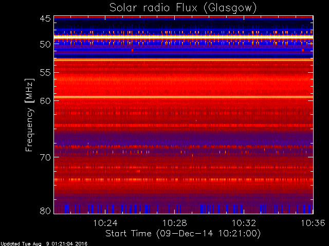Click the "Frequency [MHz]" axis label
Image resolution: width=329 pixels, height=246 pixels.
pyautogui.click(x=30, y=115)
